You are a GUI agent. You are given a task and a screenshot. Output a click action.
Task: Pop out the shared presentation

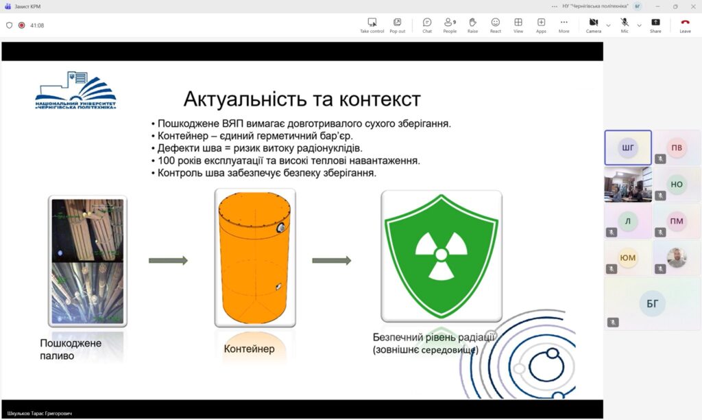397,25
